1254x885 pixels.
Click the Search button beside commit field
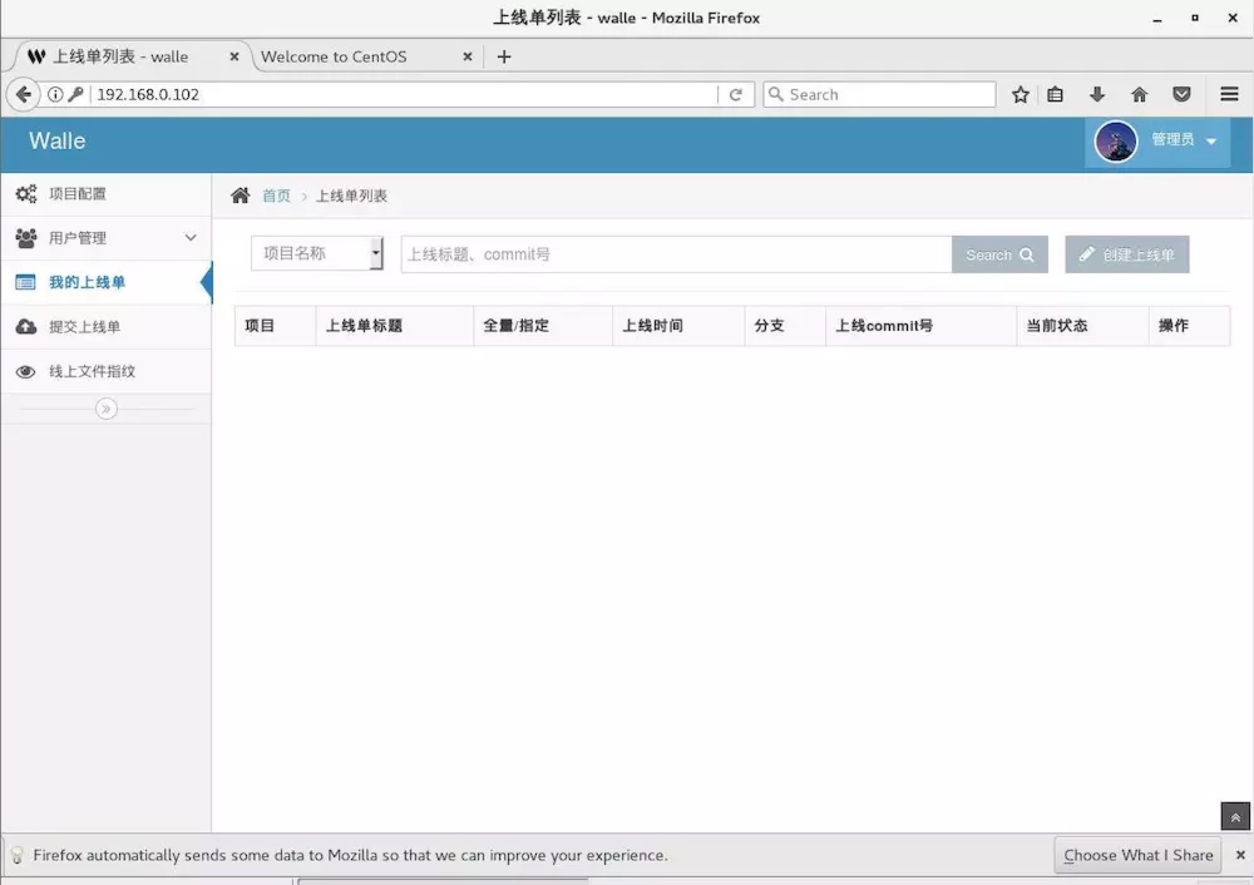[999, 254]
